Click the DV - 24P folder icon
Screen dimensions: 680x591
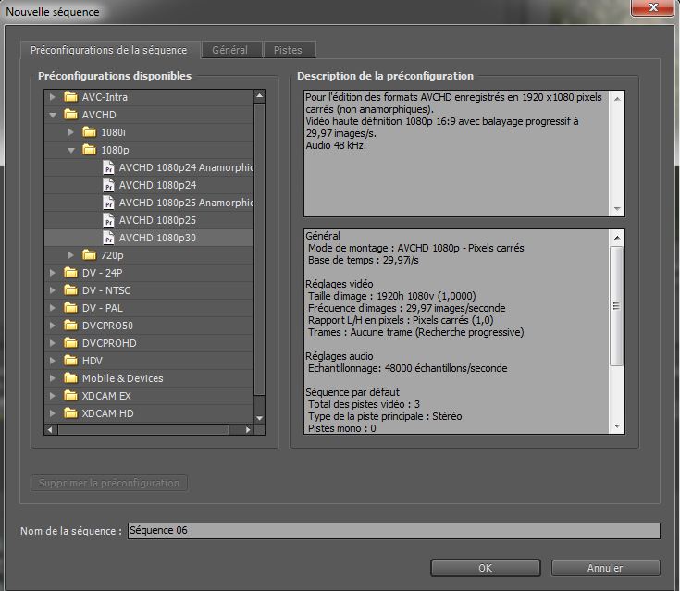pos(70,273)
